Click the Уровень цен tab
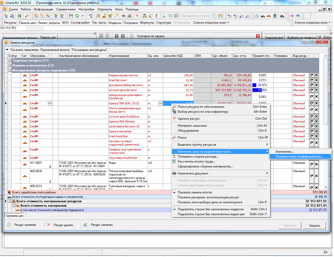 click(15, 216)
